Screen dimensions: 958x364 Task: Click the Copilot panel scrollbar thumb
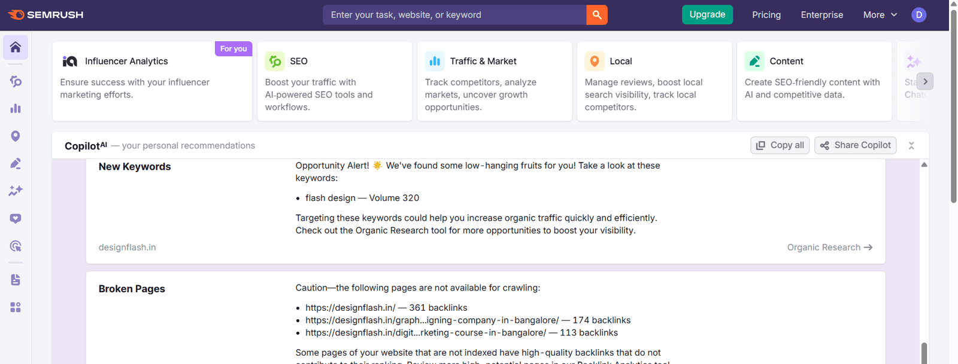click(924, 353)
